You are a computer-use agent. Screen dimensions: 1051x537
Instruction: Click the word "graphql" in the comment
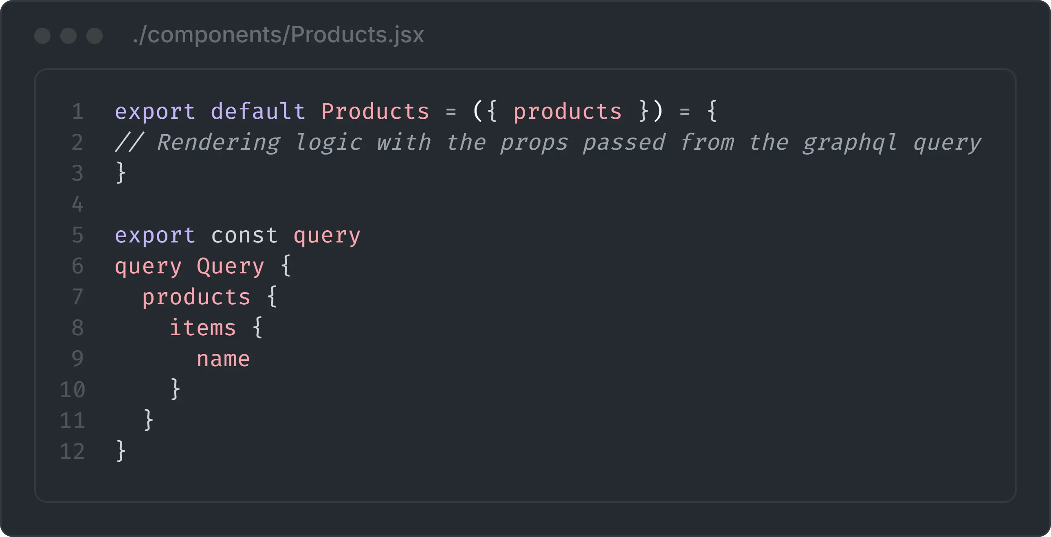click(849, 142)
